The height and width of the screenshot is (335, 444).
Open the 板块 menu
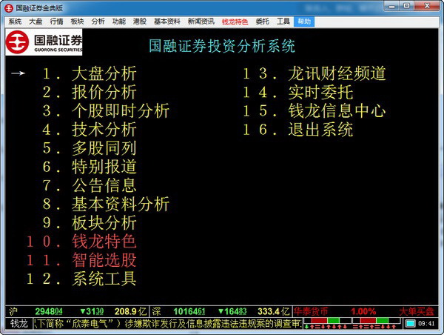tap(77, 21)
